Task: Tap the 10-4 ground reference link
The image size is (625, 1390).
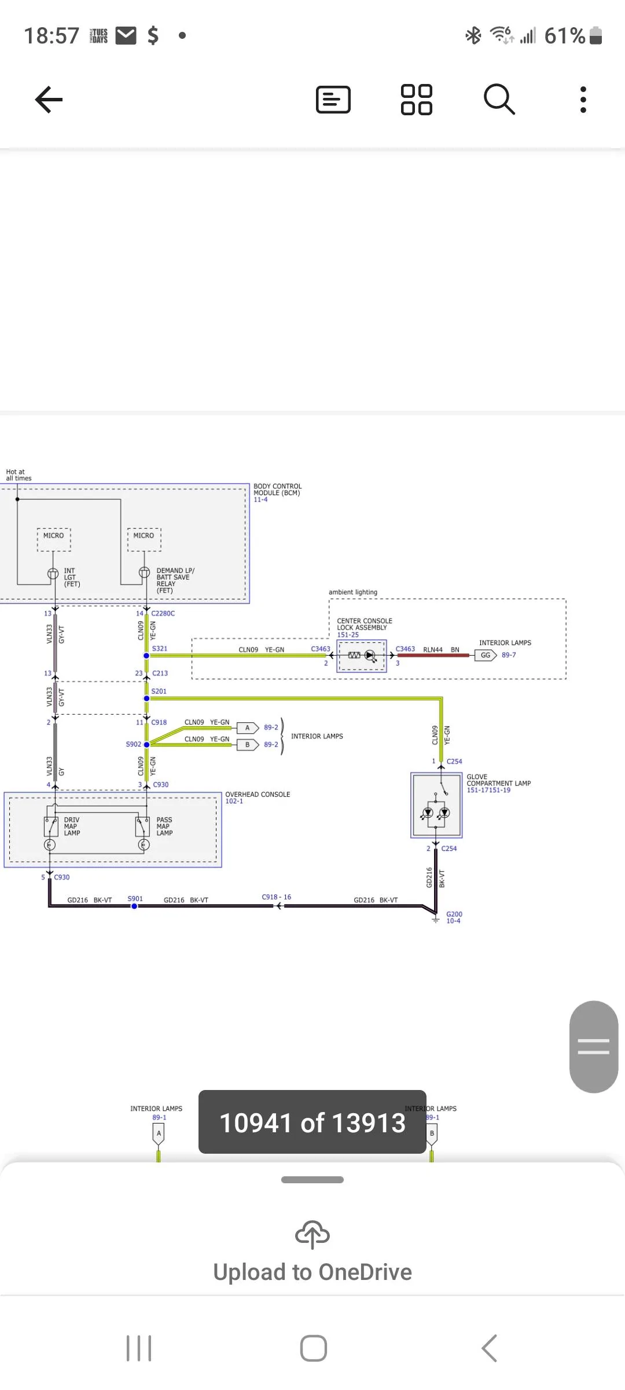Action: point(453,921)
